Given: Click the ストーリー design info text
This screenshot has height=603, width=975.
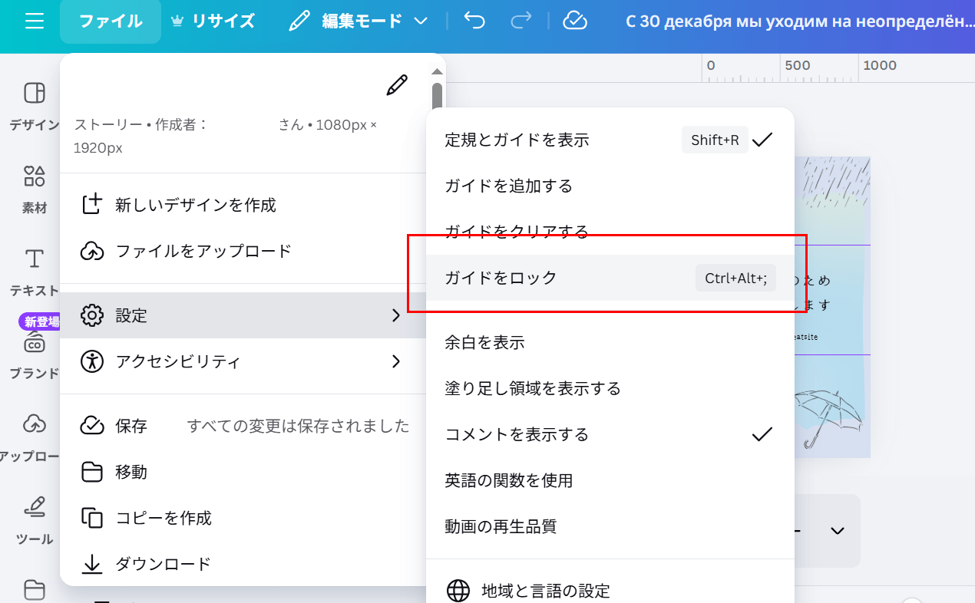Looking at the screenshot, I should [x=226, y=136].
